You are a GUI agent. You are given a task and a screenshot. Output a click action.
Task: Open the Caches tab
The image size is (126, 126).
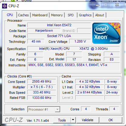tap(23, 15)
